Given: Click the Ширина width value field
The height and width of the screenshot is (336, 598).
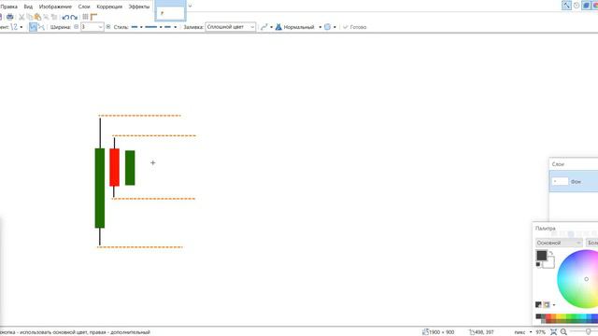Looking at the screenshot, I should [x=90, y=27].
